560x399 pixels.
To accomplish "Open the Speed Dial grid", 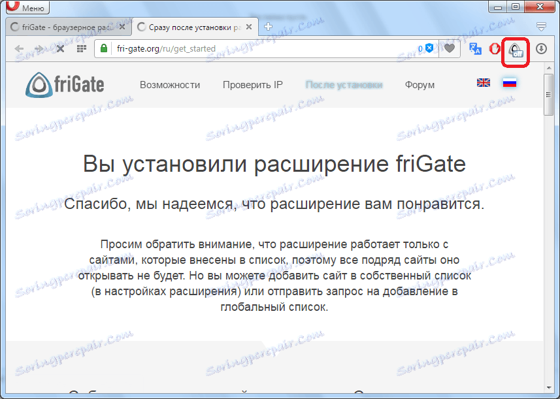I will click(x=82, y=48).
